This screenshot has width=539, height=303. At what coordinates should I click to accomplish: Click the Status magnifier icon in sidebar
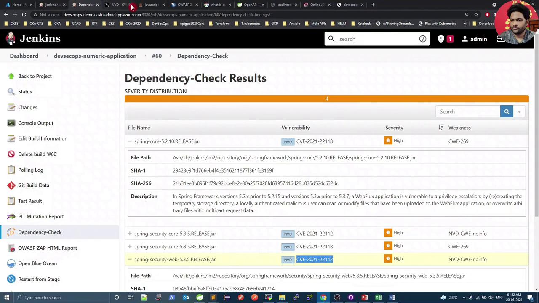tap(11, 92)
